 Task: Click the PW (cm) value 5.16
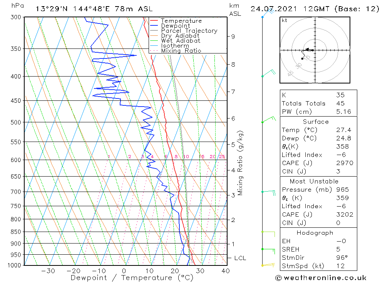tap(343, 112)
